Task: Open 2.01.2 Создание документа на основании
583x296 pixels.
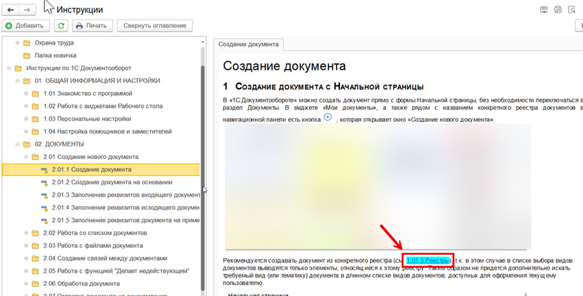Action: (112, 182)
